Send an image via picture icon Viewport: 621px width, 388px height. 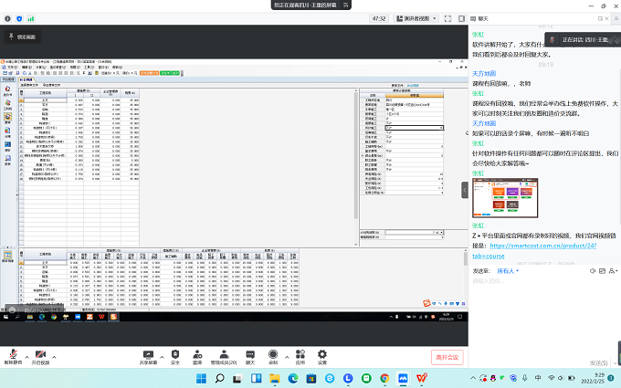click(603, 271)
